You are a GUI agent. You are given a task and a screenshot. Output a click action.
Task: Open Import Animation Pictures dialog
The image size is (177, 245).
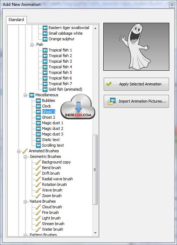[137, 101]
